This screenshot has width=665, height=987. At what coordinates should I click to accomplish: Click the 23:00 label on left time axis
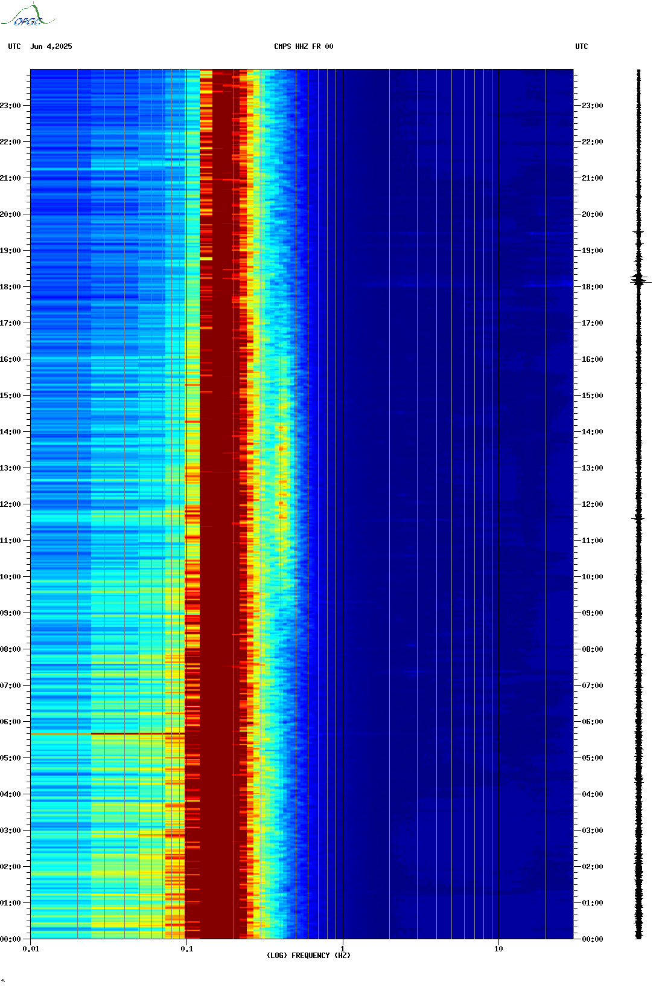pyautogui.click(x=11, y=106)
